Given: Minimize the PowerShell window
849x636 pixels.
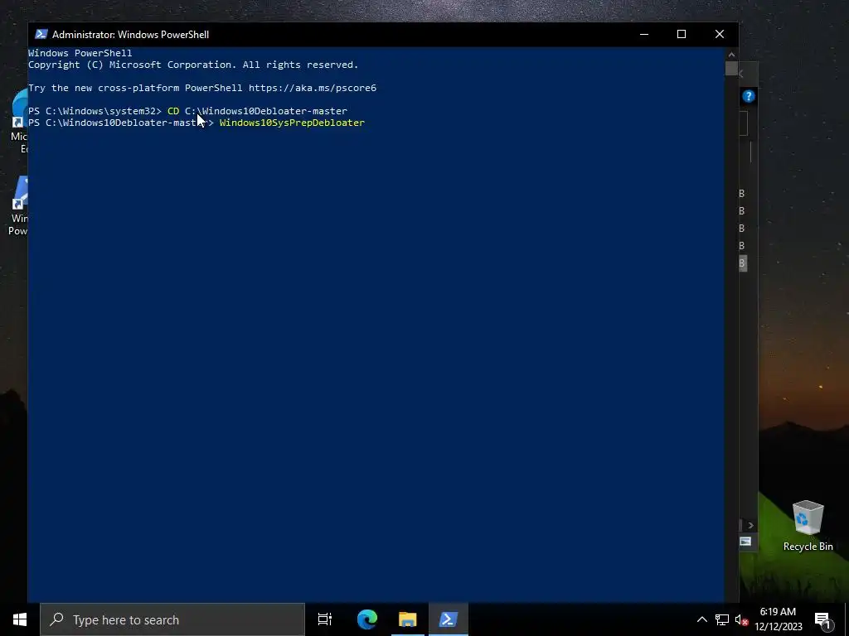Looking at the screenshot, I should (x=643, y=34).
